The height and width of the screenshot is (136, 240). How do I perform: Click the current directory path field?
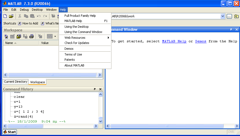tap(166, 16)
